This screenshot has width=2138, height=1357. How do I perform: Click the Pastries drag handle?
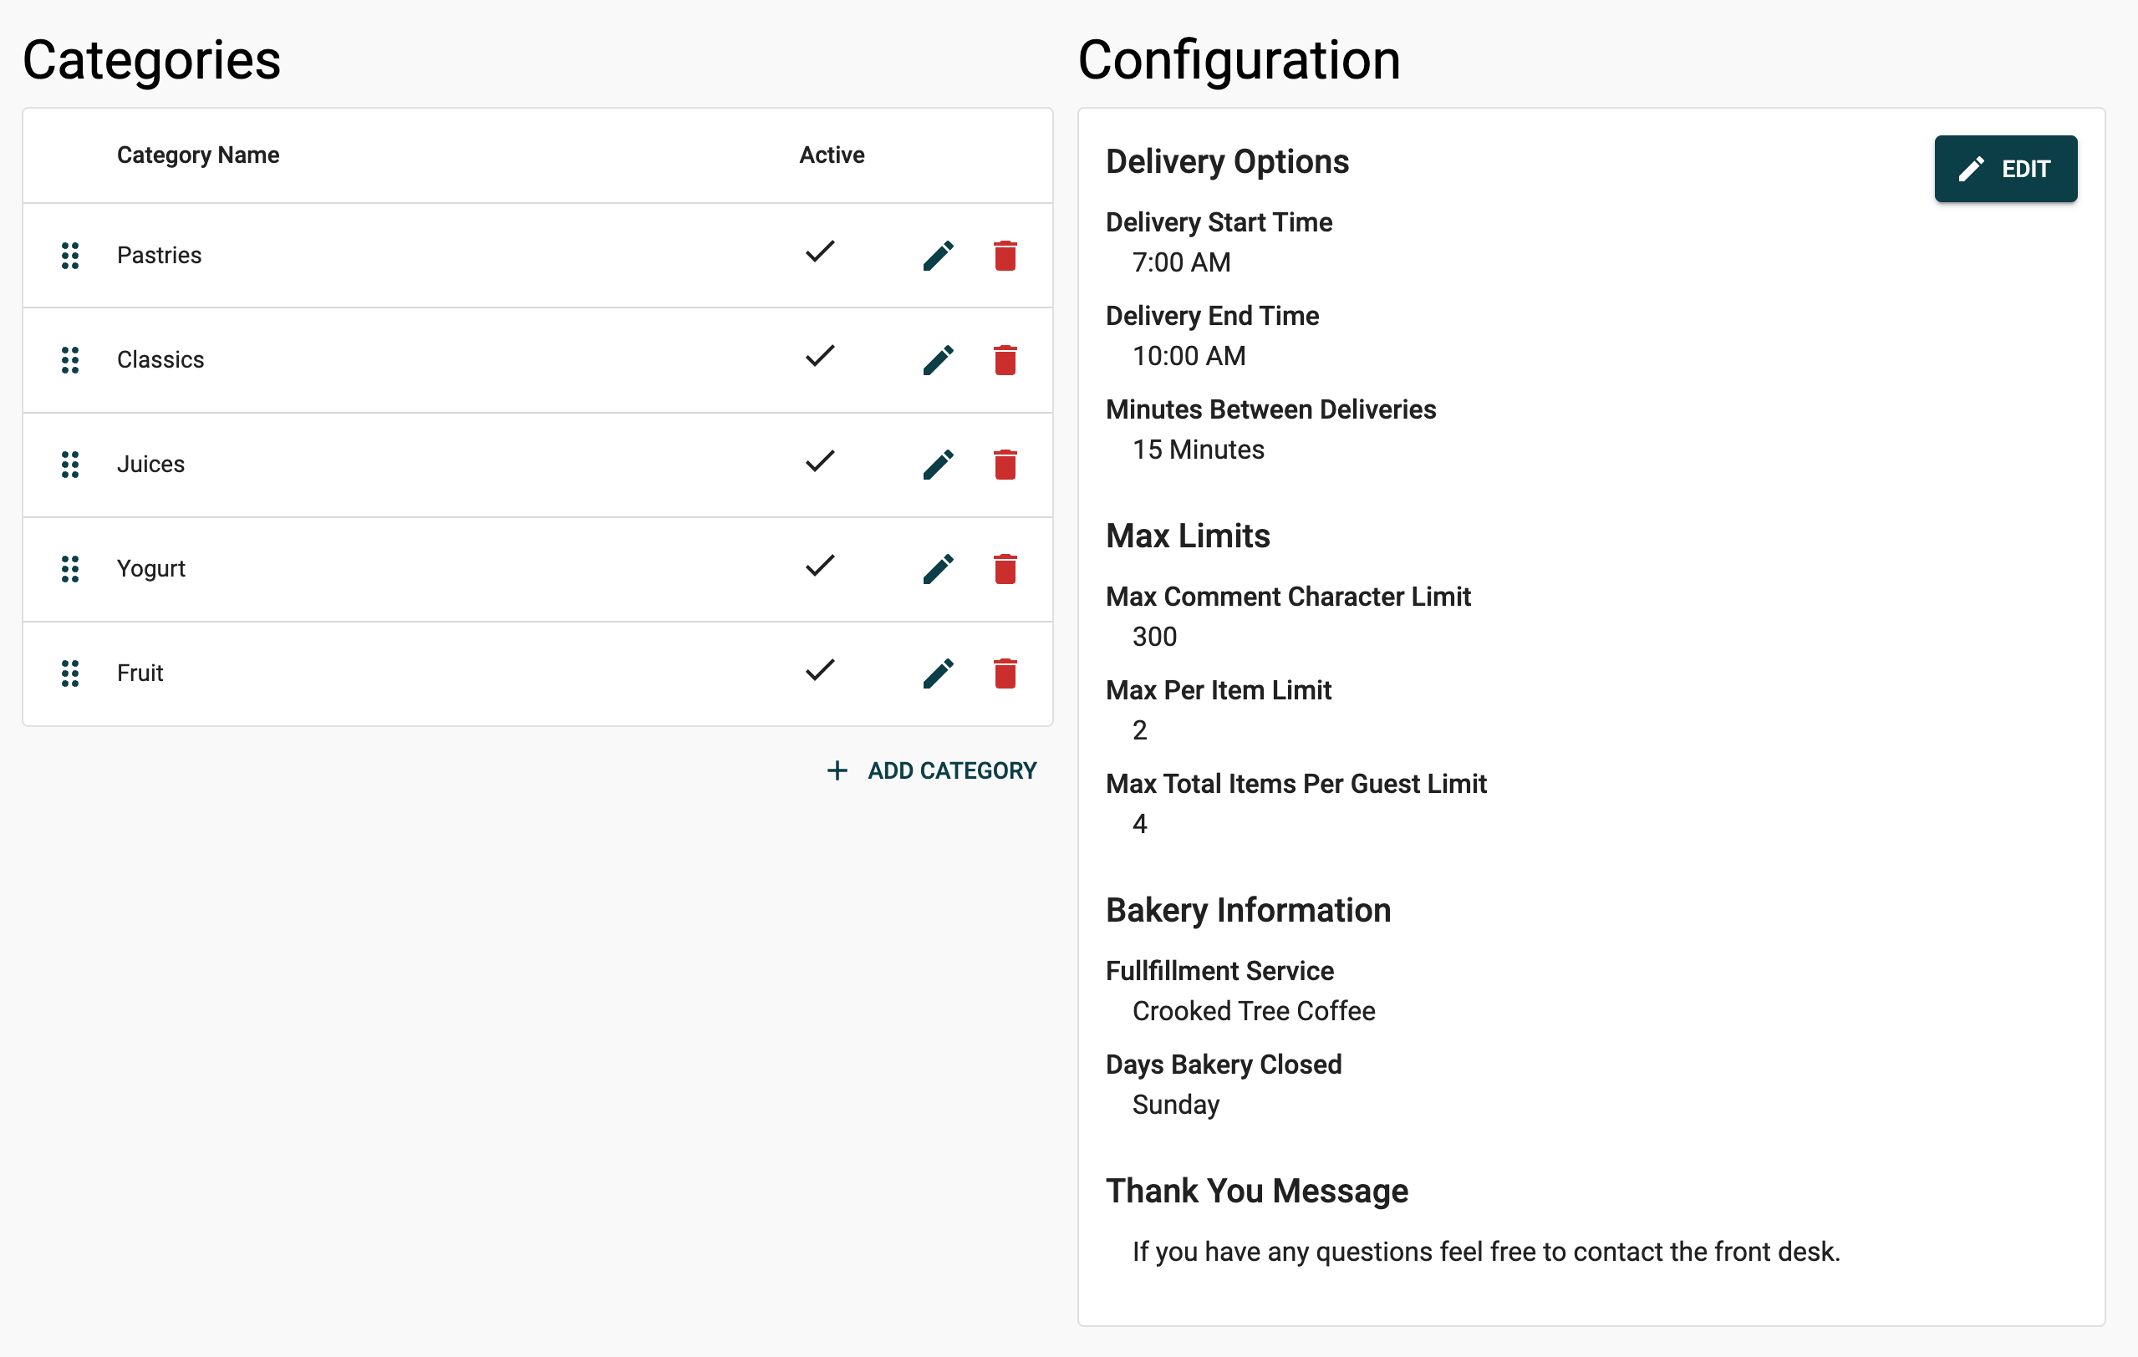coord(70,256)
